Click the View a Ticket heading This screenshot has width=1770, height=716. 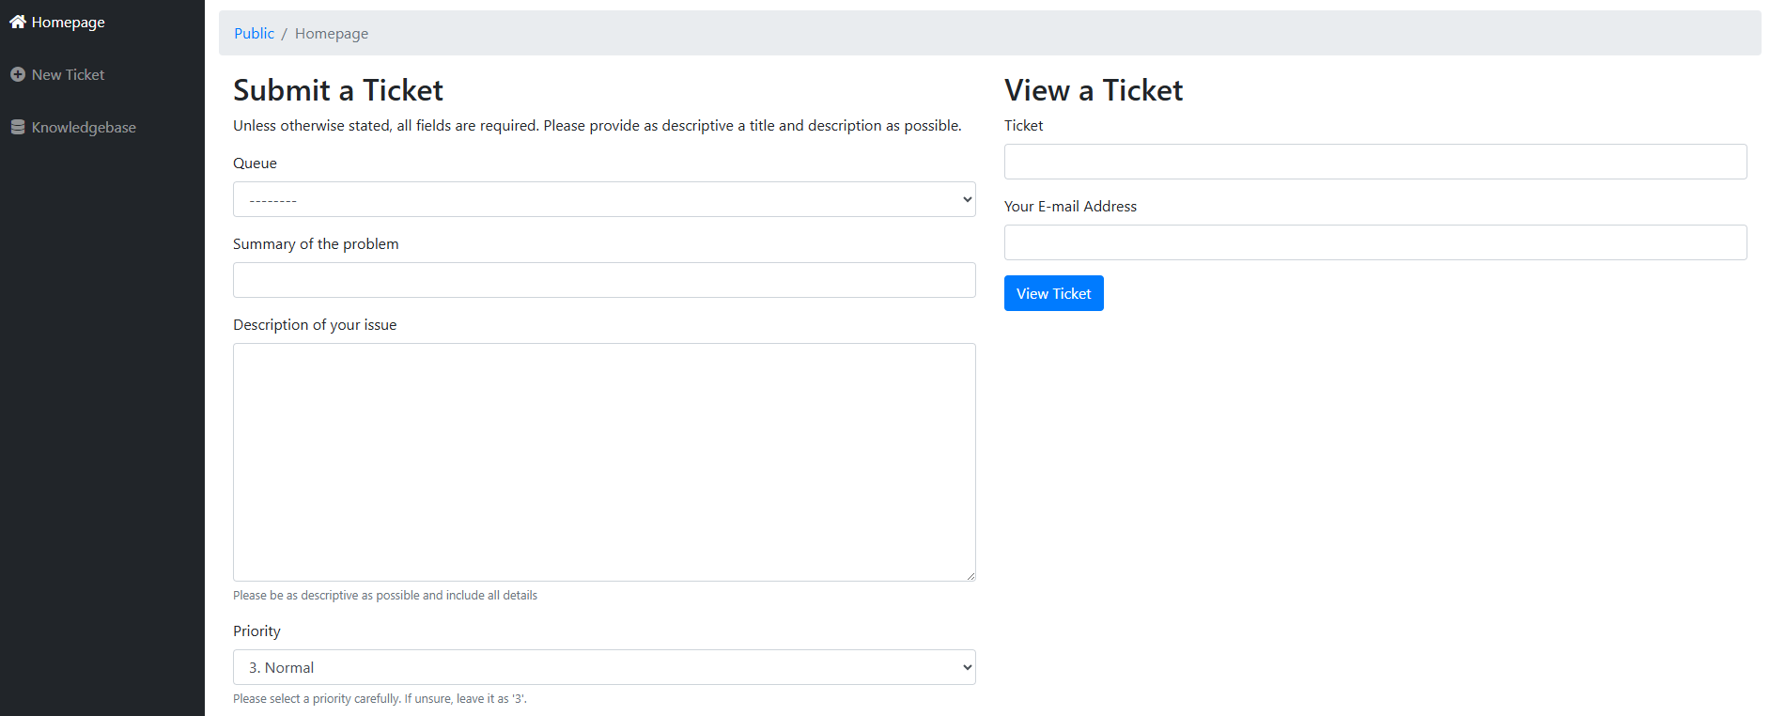[1093, 90]
